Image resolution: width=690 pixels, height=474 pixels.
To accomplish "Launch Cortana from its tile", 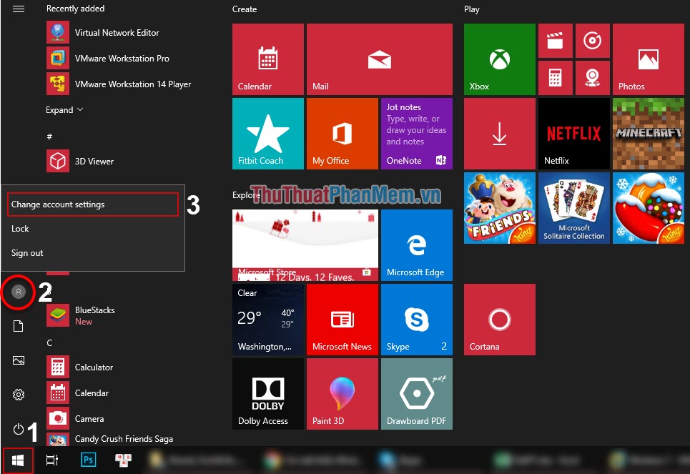I will pos(499,319).
